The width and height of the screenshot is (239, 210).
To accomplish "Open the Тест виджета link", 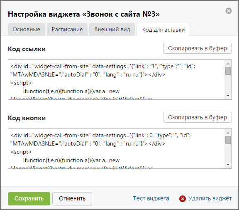I will [x=151, y=198].
